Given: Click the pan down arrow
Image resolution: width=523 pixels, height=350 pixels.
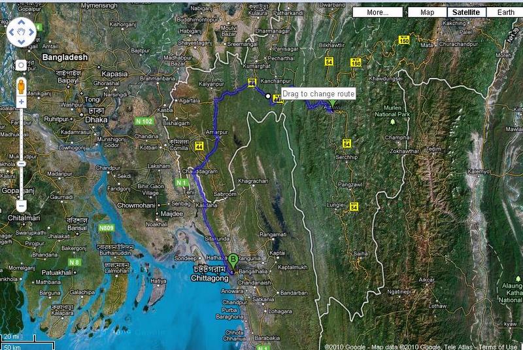Looking at the screenshot, I should [20, 43].
